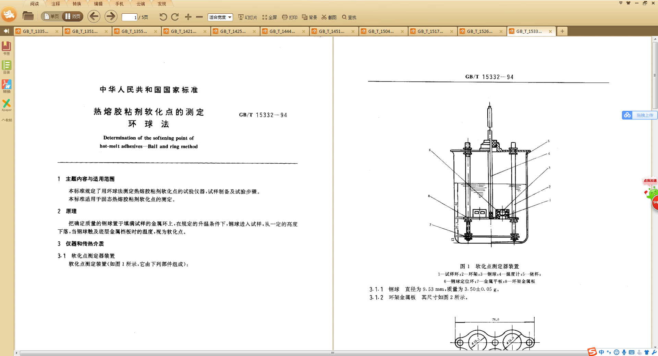Collapse the left sidebar panel arrow
Image resolution: width=658 pixels, height=356 pixels.
pos(6,31)
